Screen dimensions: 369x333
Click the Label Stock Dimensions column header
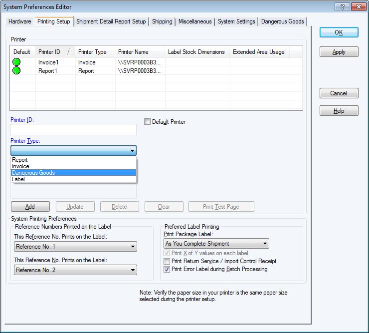point(197,52)
